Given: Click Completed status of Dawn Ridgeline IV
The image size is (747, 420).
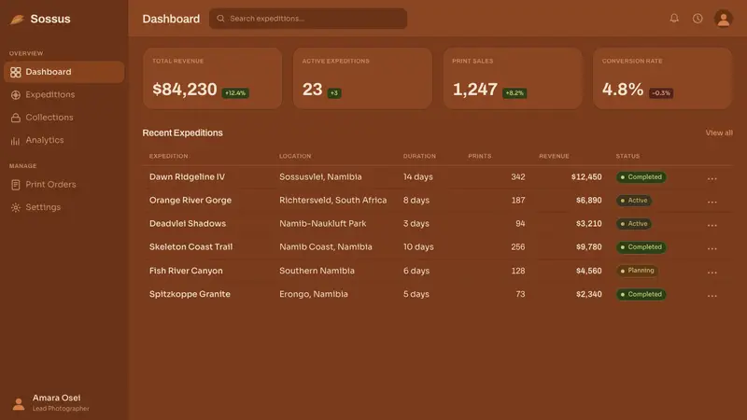Looking at the screenshot, I should coord(641,177).
